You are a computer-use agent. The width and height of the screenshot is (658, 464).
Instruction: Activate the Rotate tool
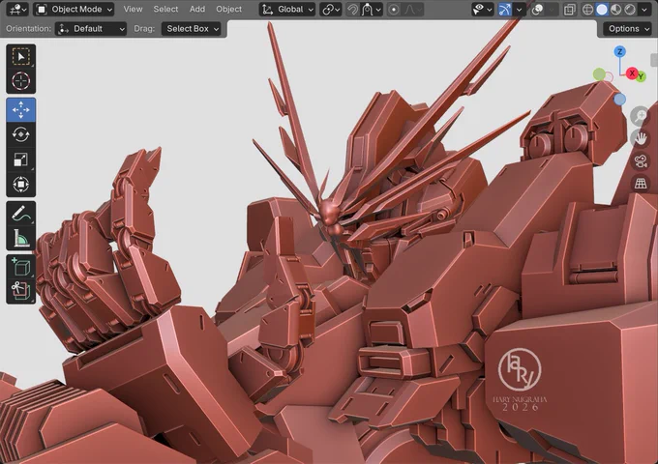click(21, 134)
